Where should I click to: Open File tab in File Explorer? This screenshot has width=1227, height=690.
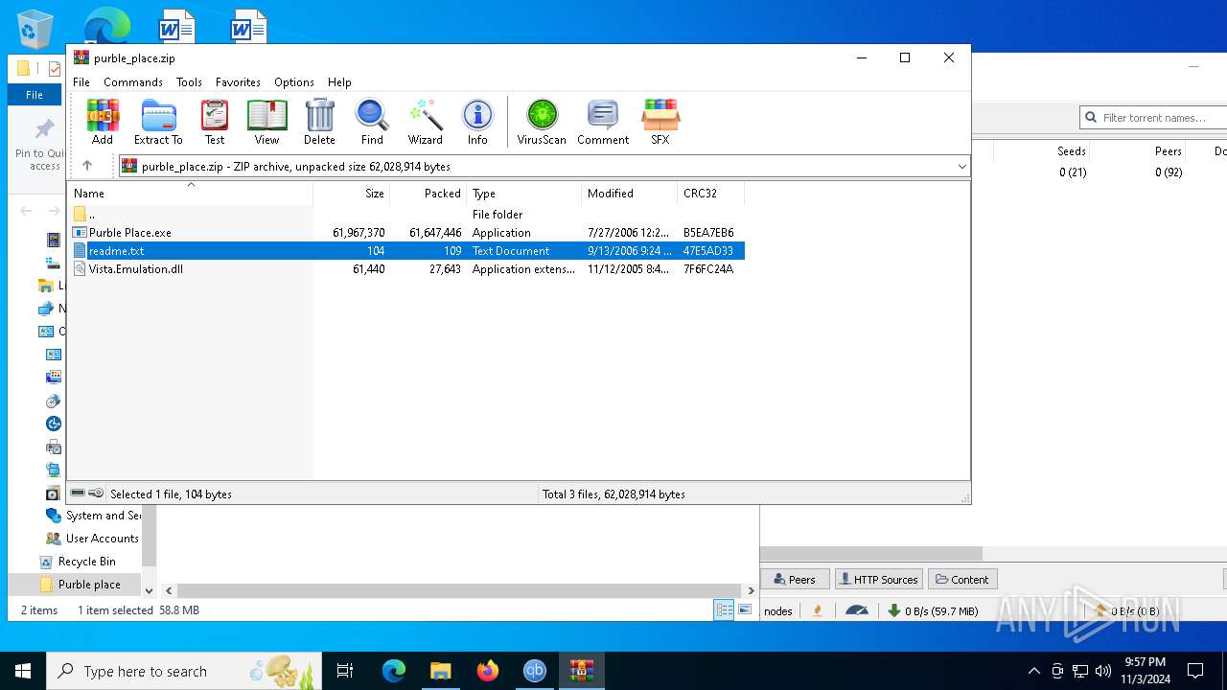(35, 95)
